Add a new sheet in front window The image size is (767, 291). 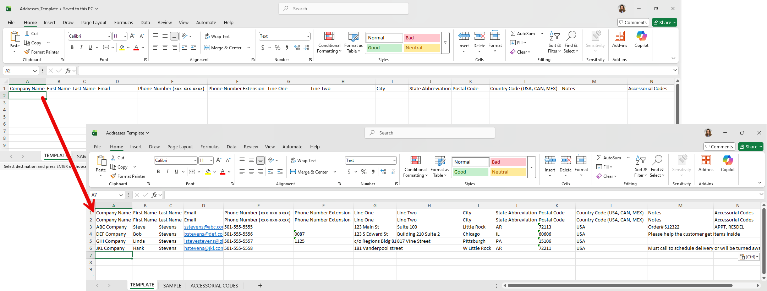[x=260, y=285]
